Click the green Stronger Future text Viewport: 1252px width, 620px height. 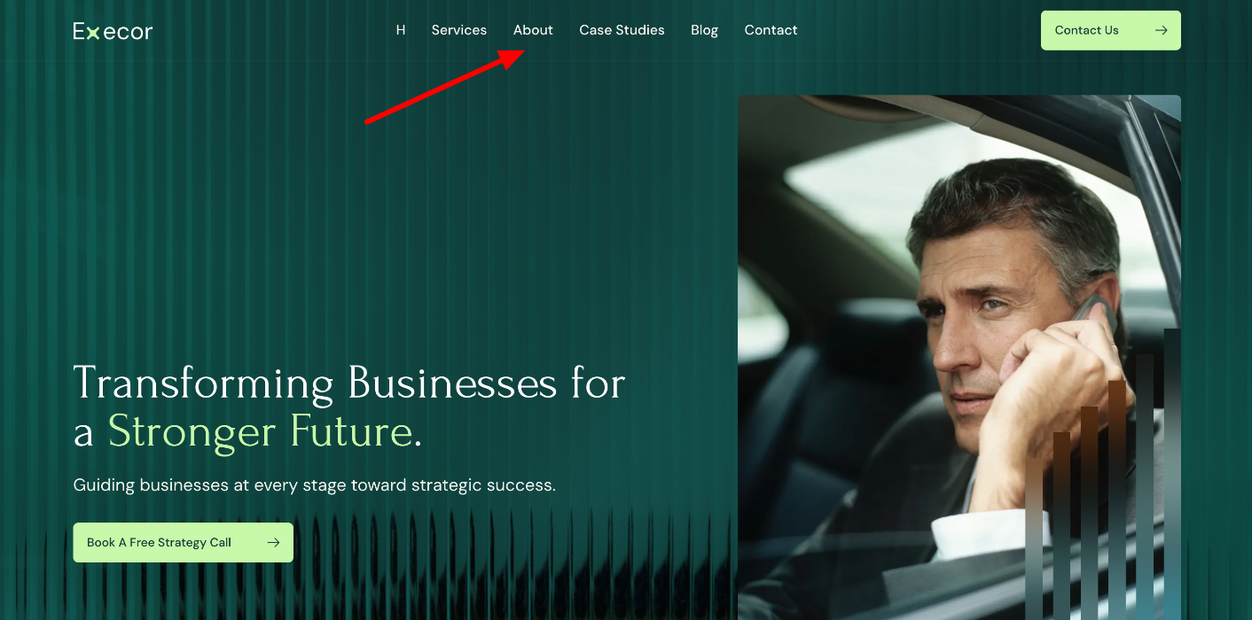point(260,432)
